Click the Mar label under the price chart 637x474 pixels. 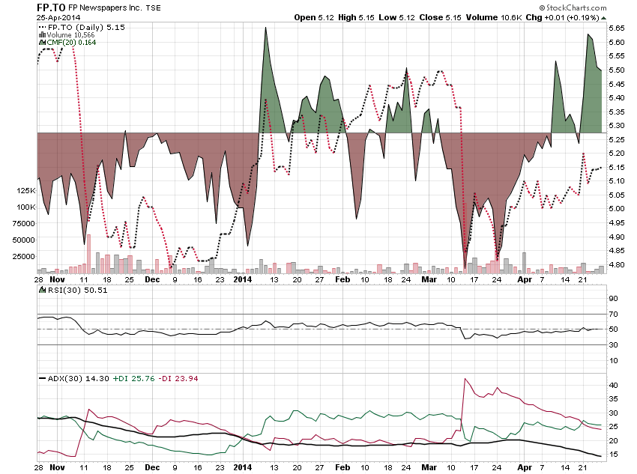429,279
